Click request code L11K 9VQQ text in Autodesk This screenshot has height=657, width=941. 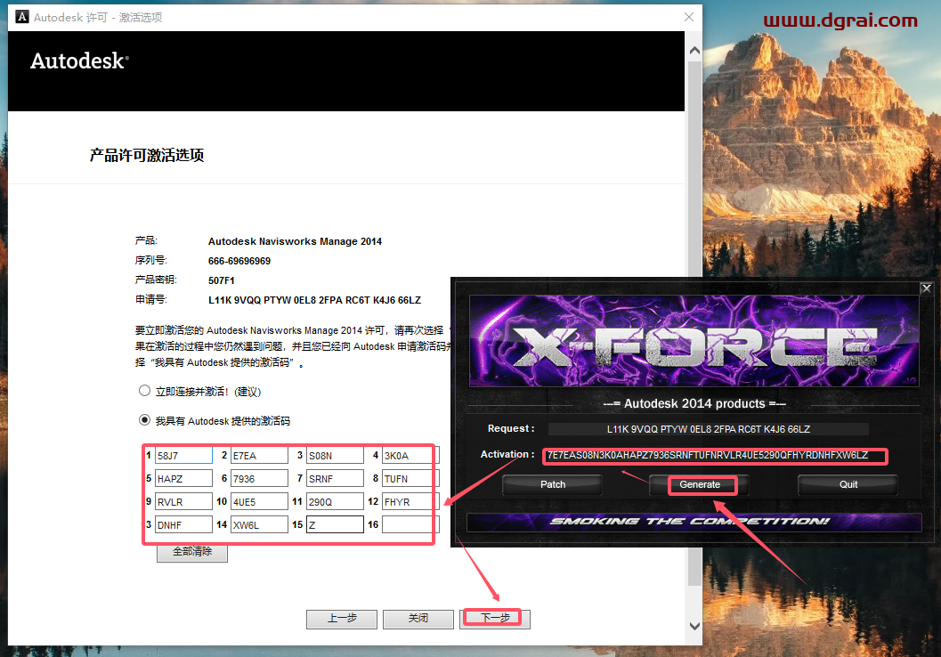click(x=314, y=300)
